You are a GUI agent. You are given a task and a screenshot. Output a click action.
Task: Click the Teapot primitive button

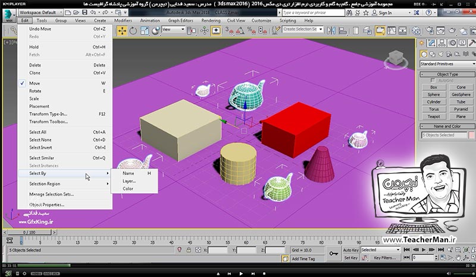tap(434, 116)
